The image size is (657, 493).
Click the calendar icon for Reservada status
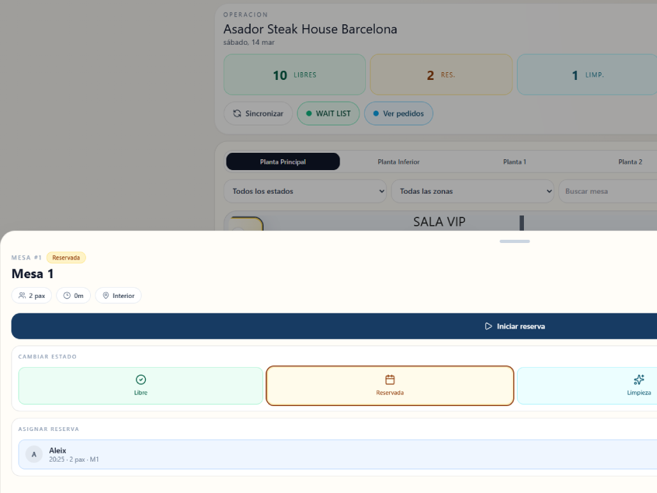[390, 380]
